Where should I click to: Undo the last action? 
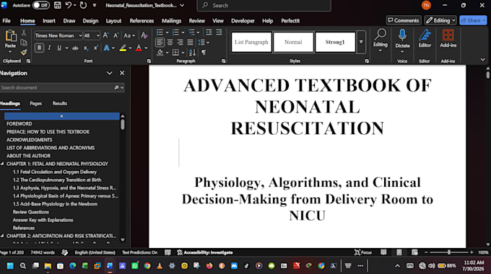[69, 5]
